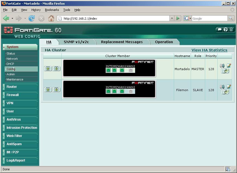This screenshot has width=237, height=173.
Task: Click the Mortadelo INT port indicator
Action: point(108,70)
